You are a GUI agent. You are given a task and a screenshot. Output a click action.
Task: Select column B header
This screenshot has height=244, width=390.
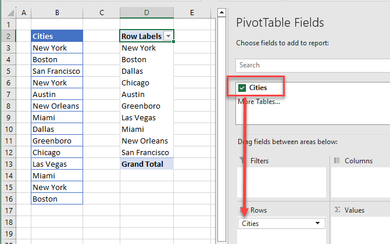click(57, 12)
